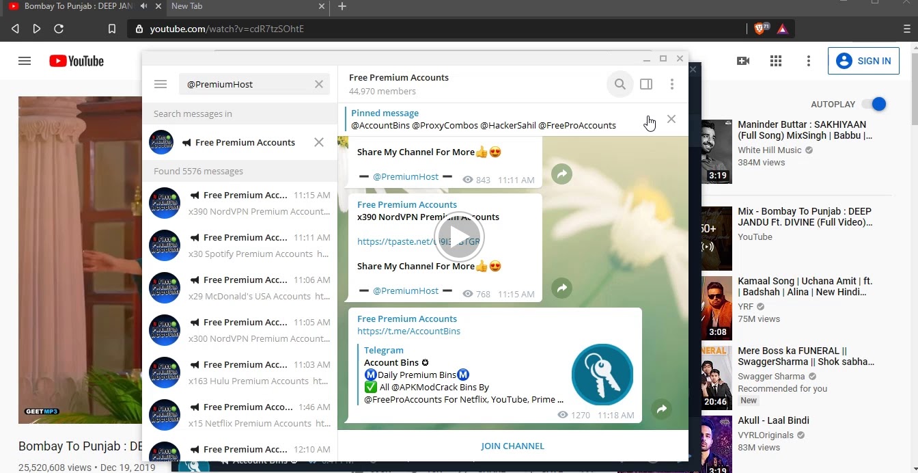Open the Account Bins key avatar
This screenshot has height=473, width=918.
coord(602,375)
